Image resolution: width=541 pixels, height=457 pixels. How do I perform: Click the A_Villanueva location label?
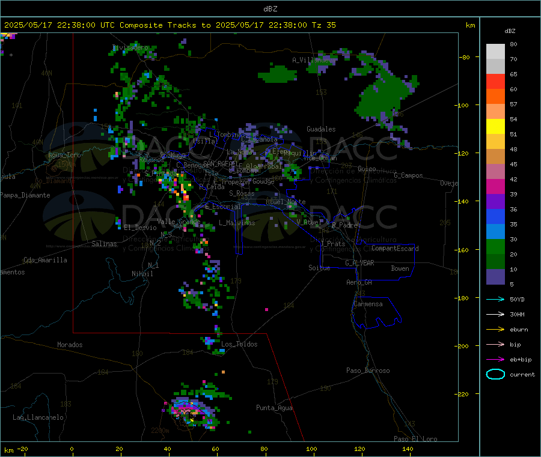(x=314, y=60)
